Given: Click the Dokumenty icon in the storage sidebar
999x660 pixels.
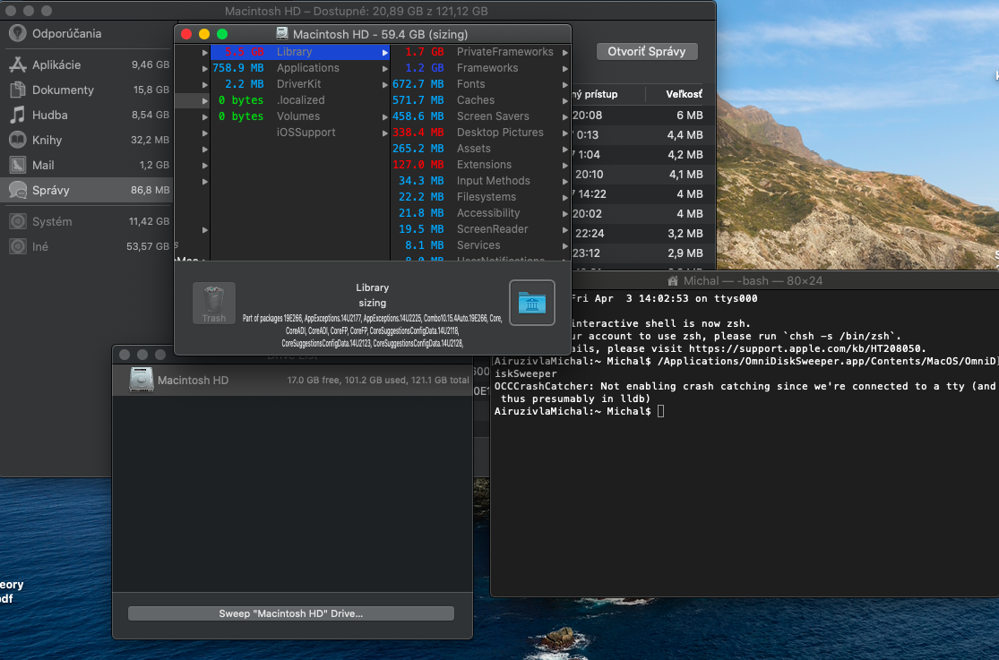Looking at the screenshot, I should (x=17, y=90).
